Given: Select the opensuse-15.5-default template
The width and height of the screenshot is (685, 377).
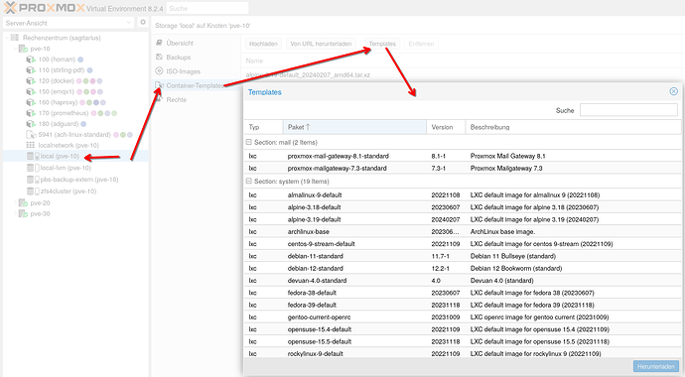Looking at the screenshot, I should point(463,341).
